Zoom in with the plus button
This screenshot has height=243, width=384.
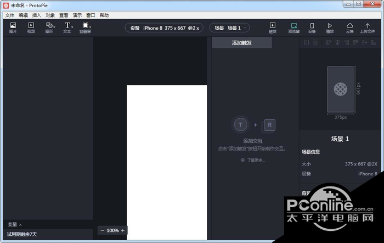point(123,230)
